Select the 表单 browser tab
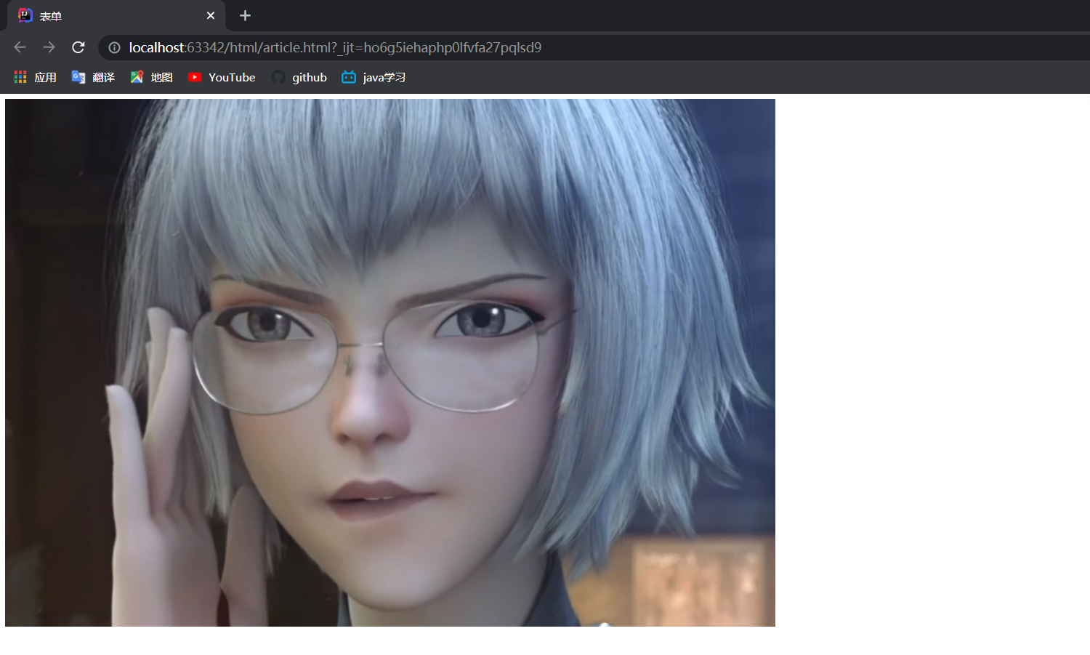The image size is (1090, 655). [x=116, y=15]
